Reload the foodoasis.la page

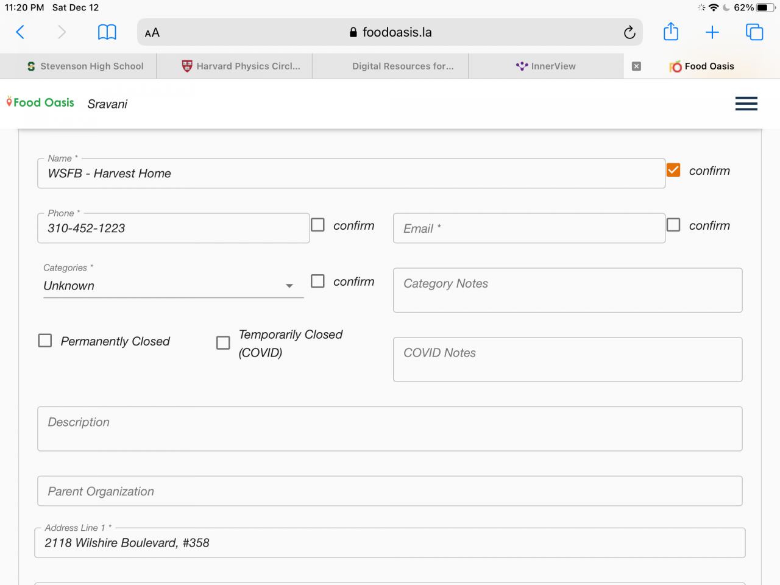pos(629,32)
